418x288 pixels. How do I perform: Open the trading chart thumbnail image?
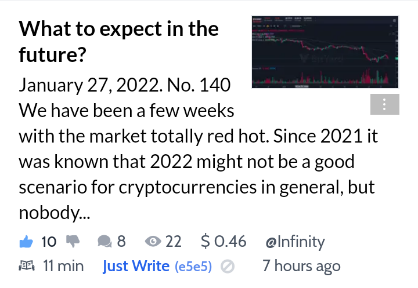tap(325, 52)
